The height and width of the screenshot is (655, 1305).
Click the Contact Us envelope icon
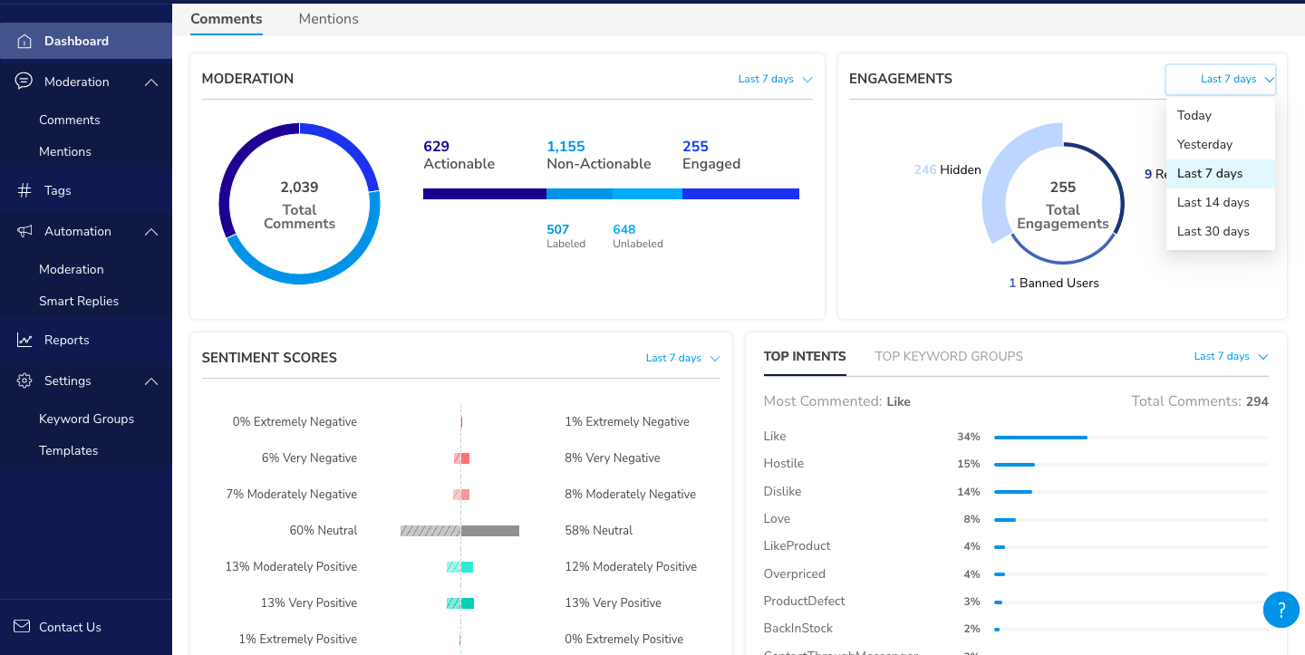pos(22,626)
